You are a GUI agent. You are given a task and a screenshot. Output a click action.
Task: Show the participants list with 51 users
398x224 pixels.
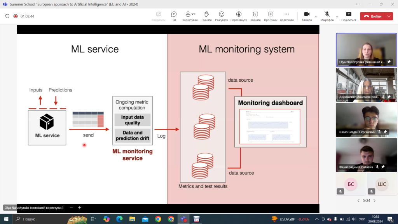point(190,16)
